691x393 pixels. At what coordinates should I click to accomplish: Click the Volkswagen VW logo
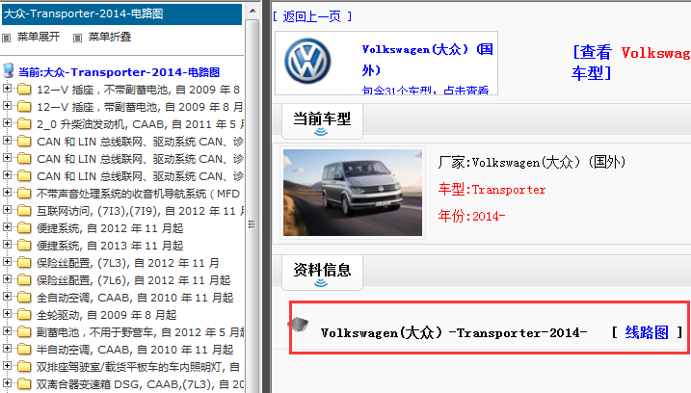307,62
